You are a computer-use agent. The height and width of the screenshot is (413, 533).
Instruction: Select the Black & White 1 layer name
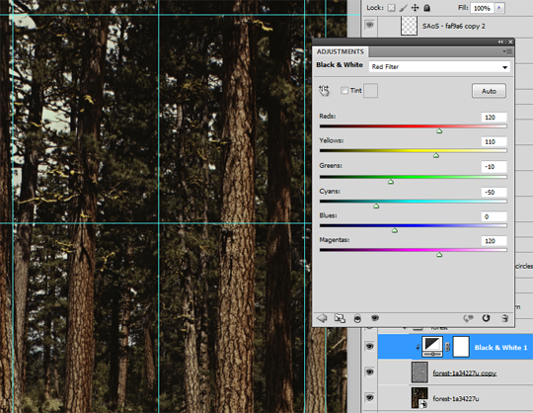pyautogui.click(x=500, y=348)
